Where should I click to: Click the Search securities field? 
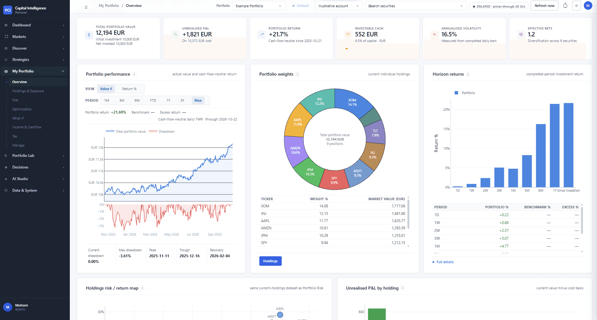pos(415,6)
